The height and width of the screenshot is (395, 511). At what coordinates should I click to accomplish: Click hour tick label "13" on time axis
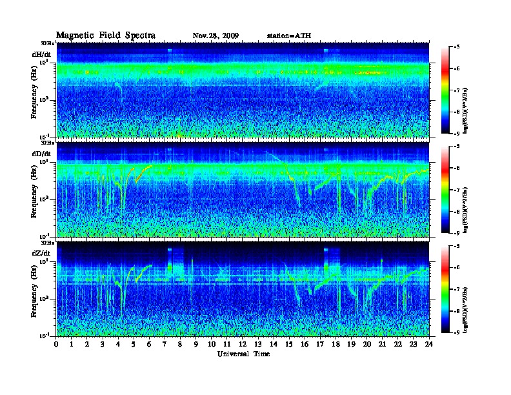tap(258, 344)
